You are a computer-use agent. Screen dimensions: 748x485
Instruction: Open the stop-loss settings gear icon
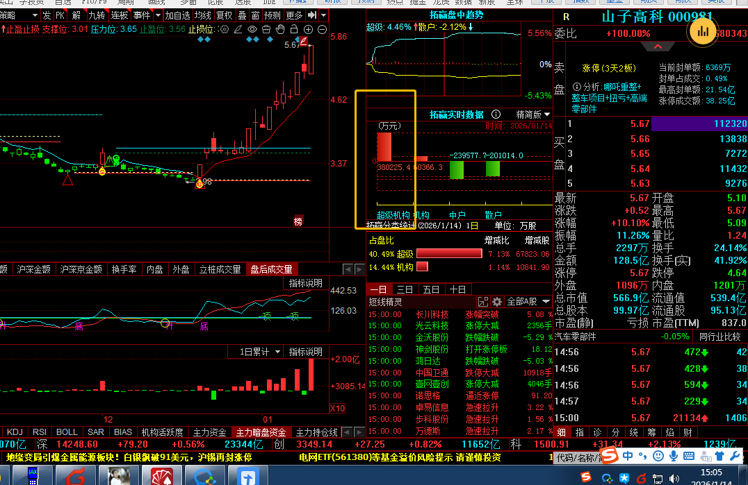pos(224,30)
